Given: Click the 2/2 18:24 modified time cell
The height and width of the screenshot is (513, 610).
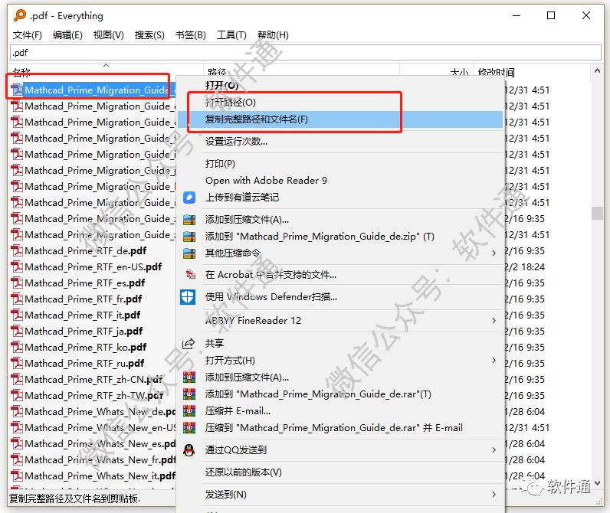Looking at the screenshot, I should [524, 267].
